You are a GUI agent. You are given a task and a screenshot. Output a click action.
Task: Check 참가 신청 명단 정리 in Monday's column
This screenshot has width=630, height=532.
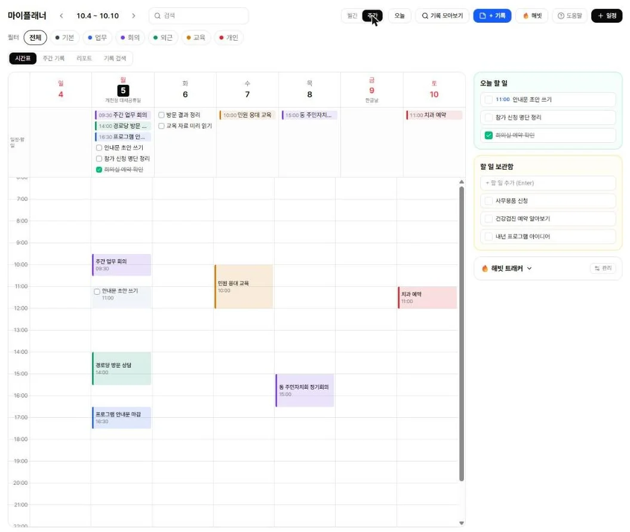pyautogui.click(x=99, y=158)
